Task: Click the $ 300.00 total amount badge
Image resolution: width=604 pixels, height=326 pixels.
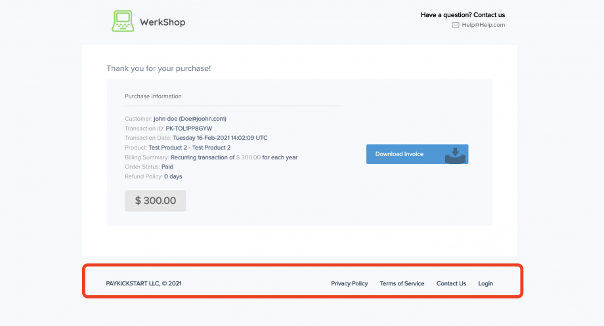Action: click(156, 201)
